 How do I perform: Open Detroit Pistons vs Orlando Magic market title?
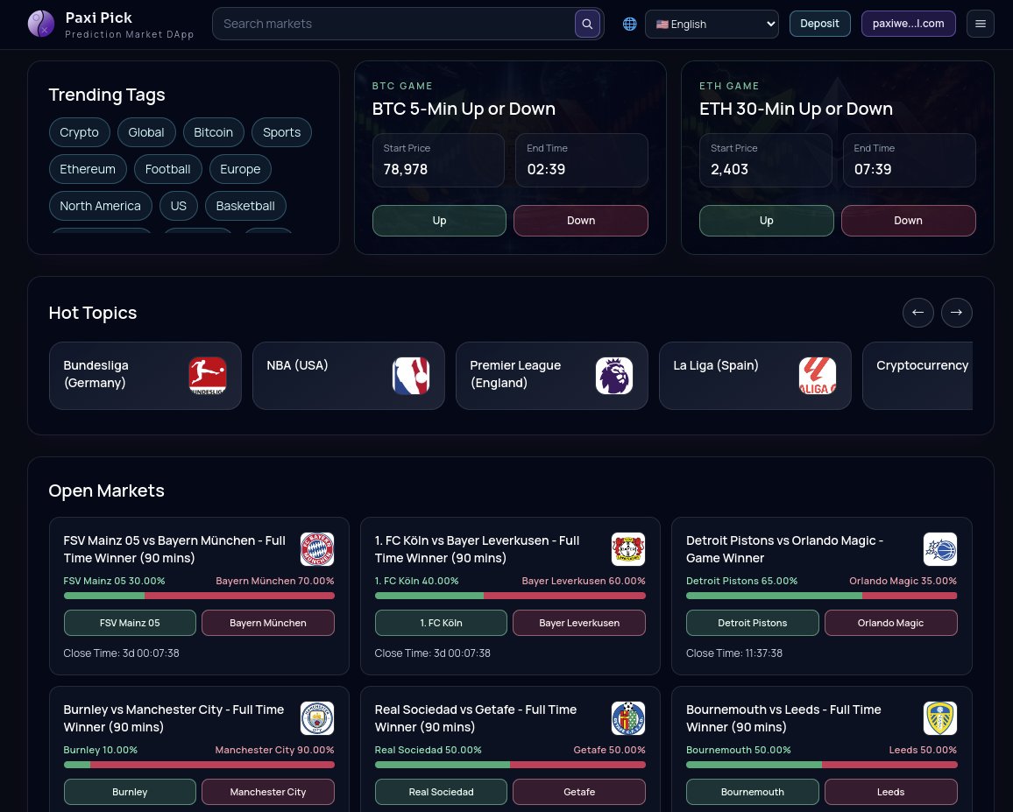[784, 549]
